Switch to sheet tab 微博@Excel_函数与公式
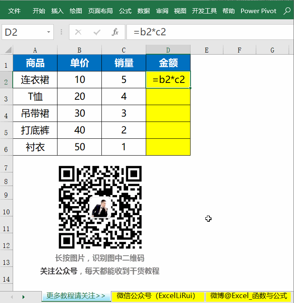Viewport: 294px width, 303px height. [249, 296]
